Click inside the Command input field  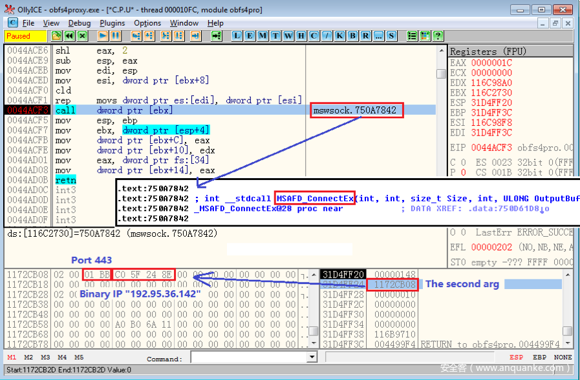pyautogui.click(x=248, y=357)
